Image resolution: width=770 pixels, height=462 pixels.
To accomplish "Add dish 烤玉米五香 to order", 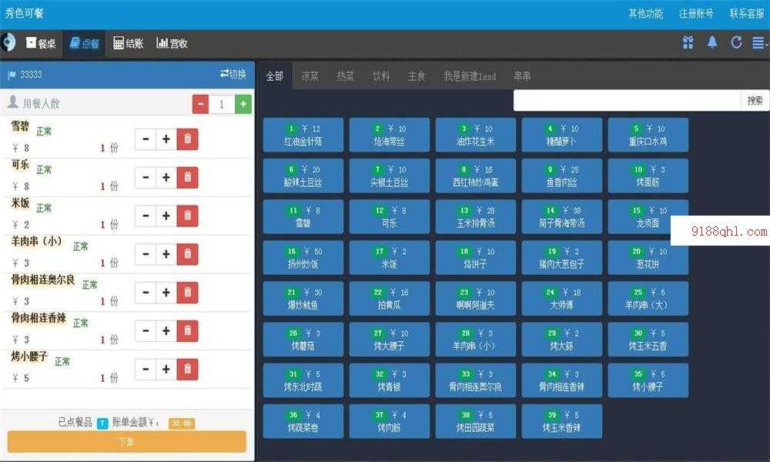I will point(648,340).
